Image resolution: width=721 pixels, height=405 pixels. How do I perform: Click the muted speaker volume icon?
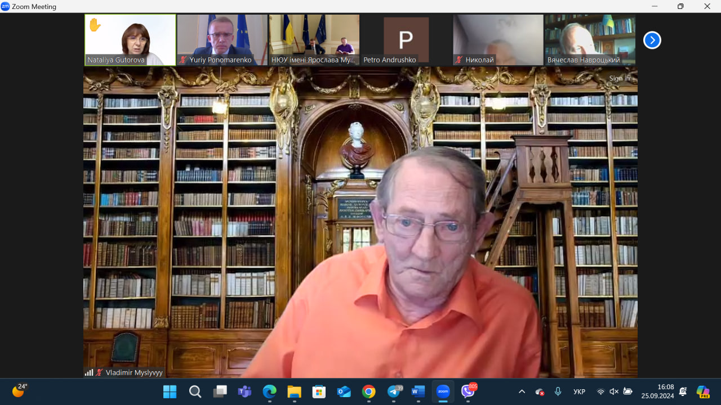(614, 391)
